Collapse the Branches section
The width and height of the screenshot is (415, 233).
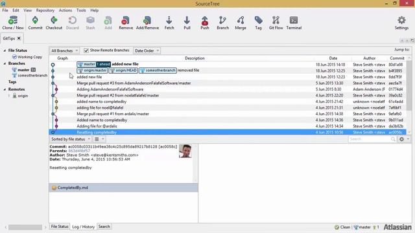[5, 63]
